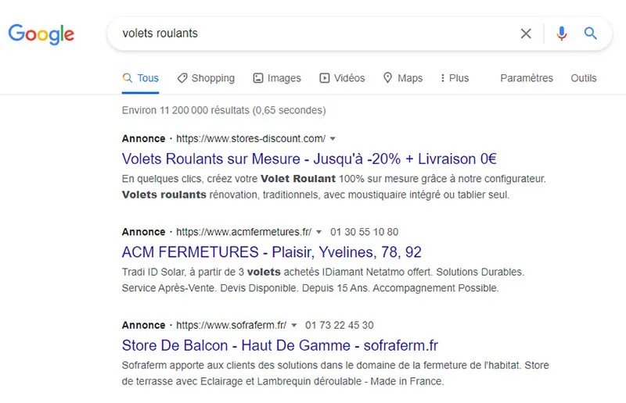Switch to the Images tab

pos(277,78)
